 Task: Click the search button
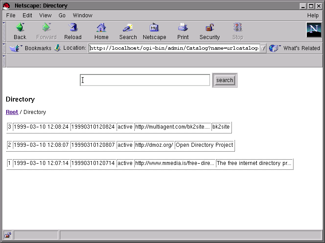tap(224, 80)
